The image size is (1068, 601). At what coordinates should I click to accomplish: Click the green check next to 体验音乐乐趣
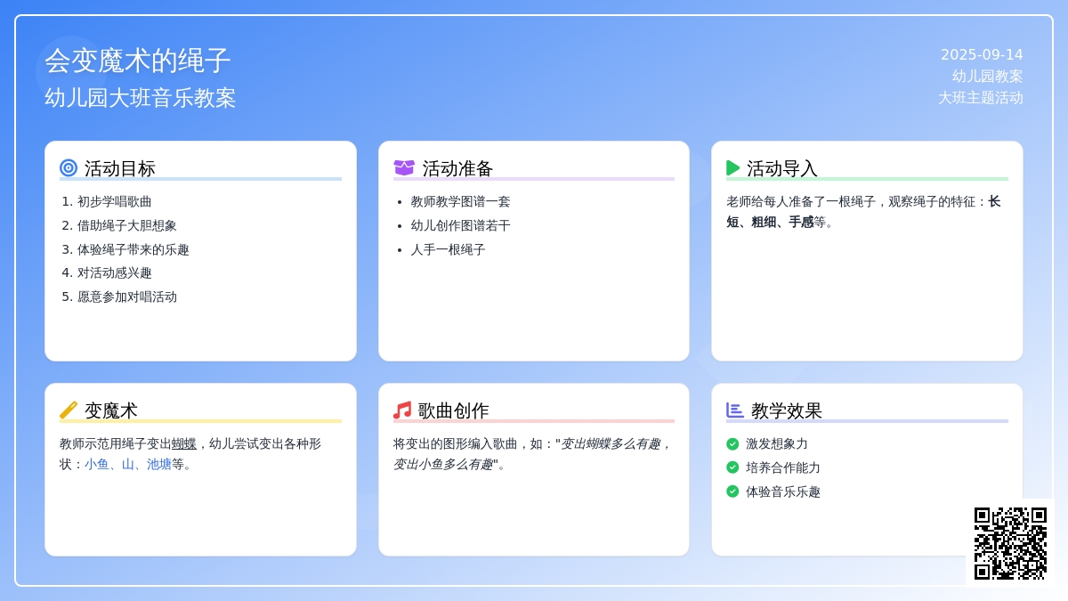coord(732,491)
